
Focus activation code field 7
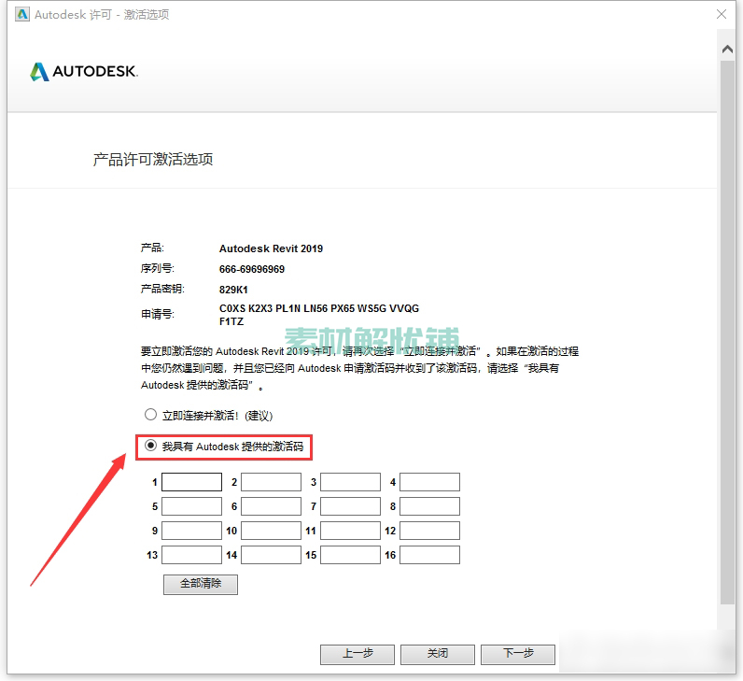click(350, 506)
